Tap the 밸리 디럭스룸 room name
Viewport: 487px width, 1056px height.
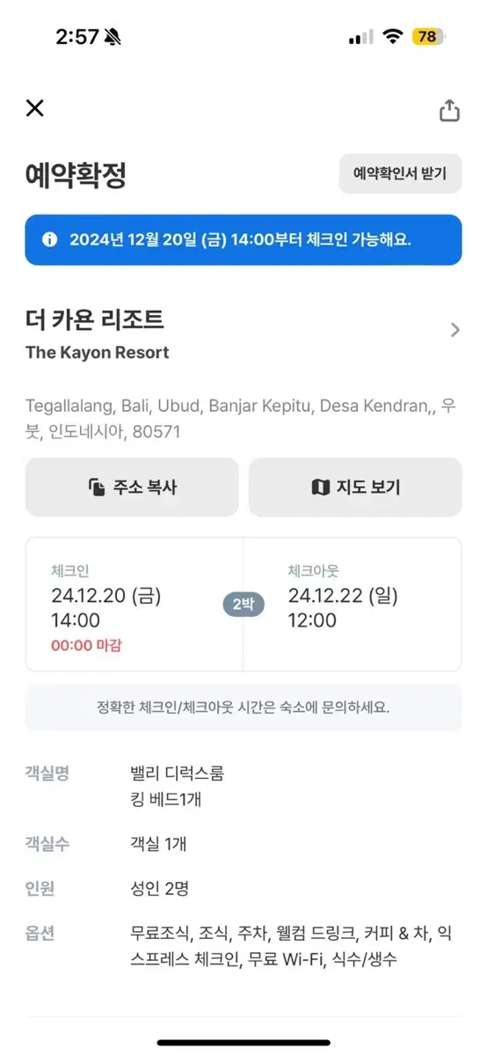(x=176, y=774)
